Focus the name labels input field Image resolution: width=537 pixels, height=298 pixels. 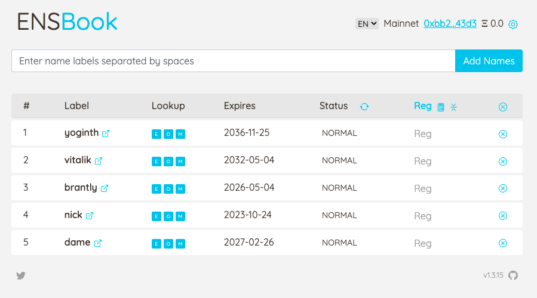click(233, 61)
